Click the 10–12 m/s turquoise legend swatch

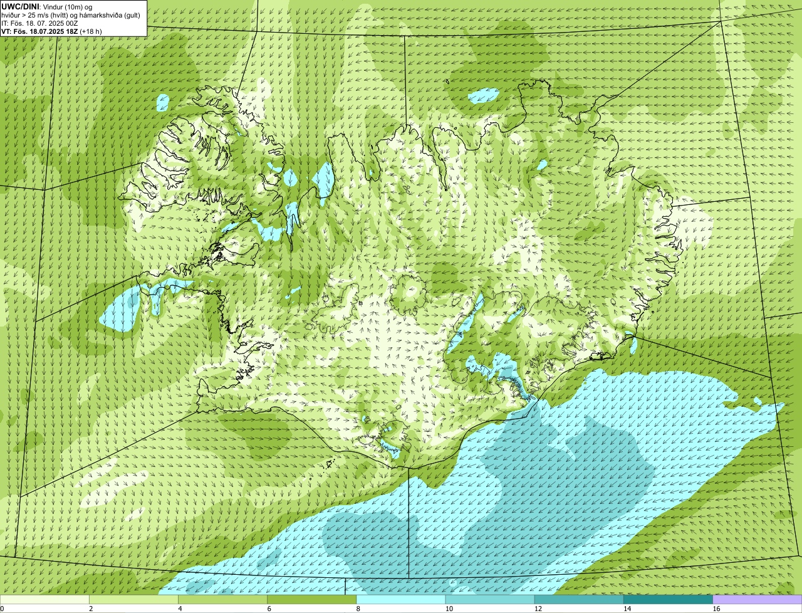pos(490,600)
